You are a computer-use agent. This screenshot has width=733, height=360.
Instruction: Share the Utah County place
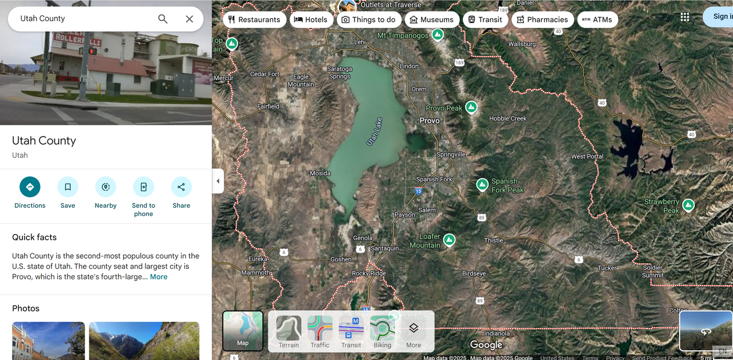(181, 193)
